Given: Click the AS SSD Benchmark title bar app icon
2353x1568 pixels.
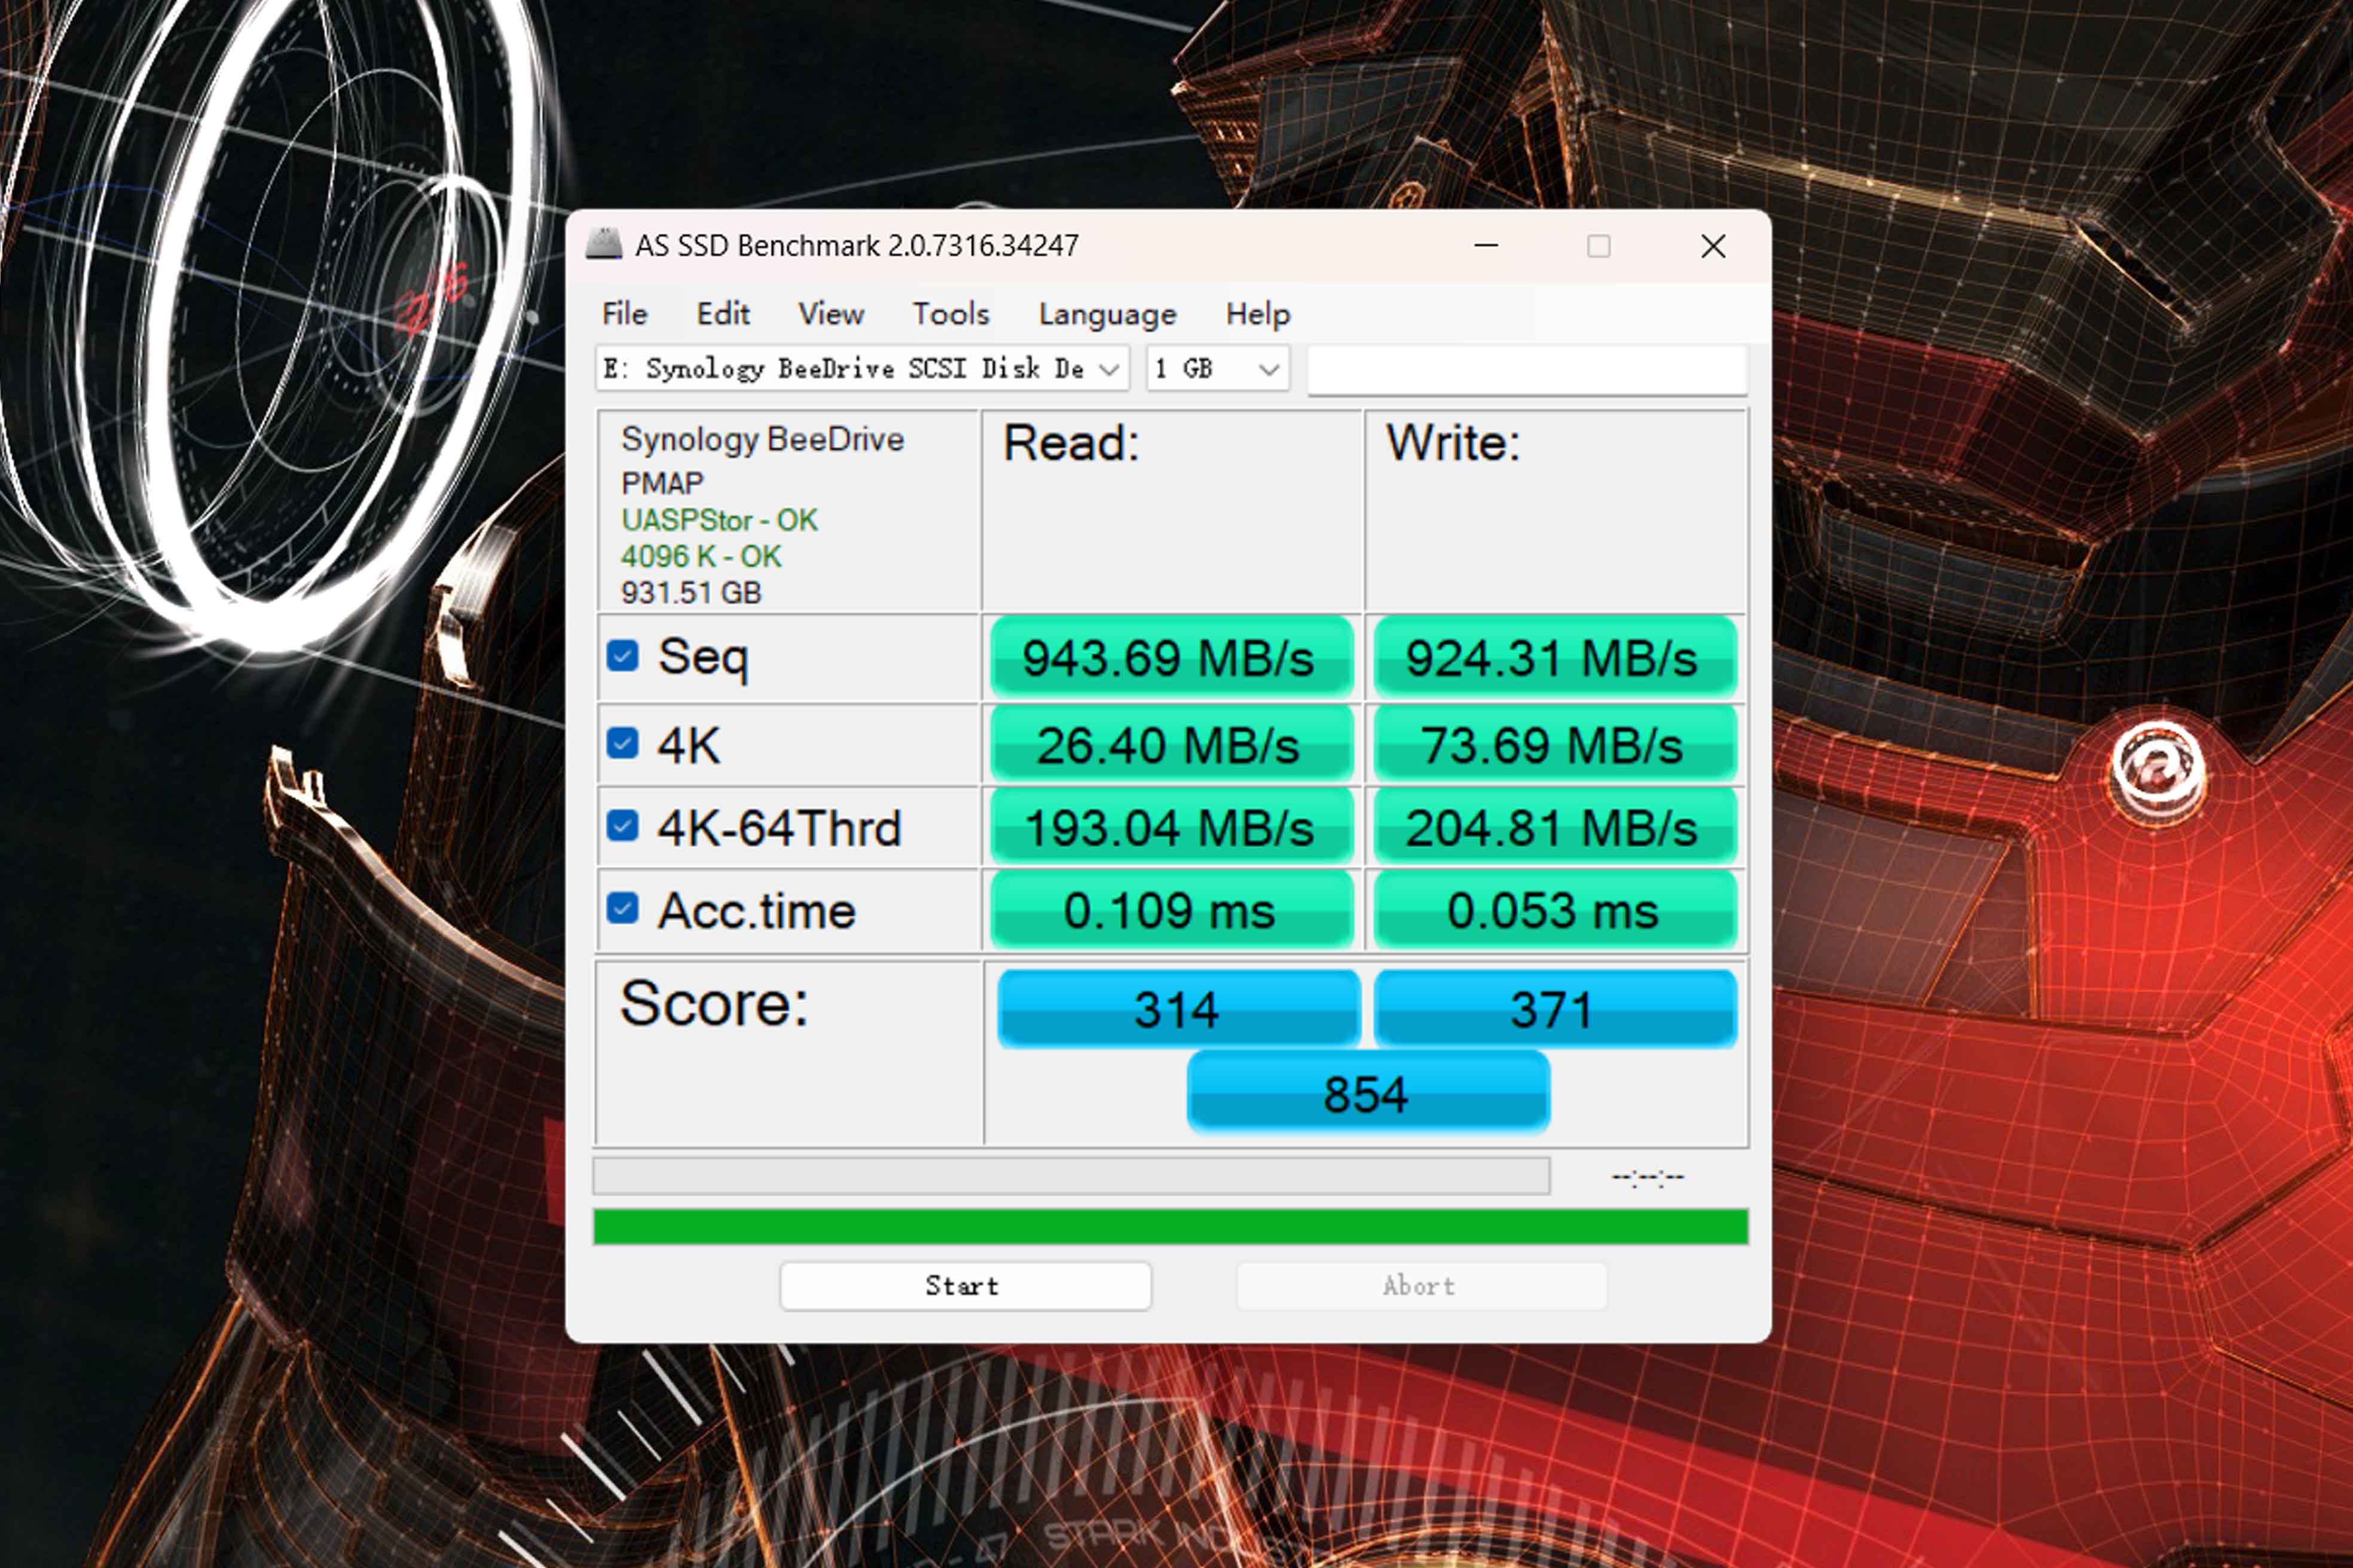Looking at the screenshot, I should pos(603,245).
